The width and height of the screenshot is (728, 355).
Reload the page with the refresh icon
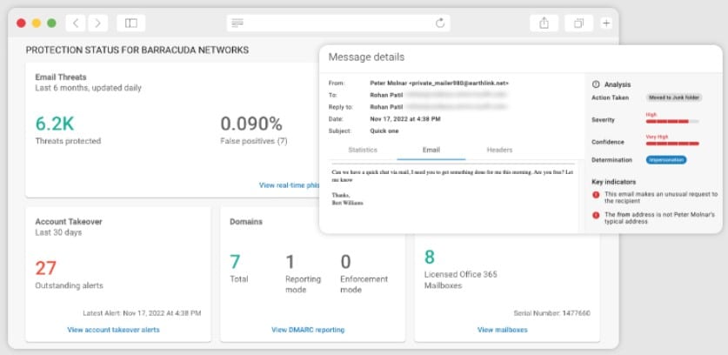click(440, 23)
